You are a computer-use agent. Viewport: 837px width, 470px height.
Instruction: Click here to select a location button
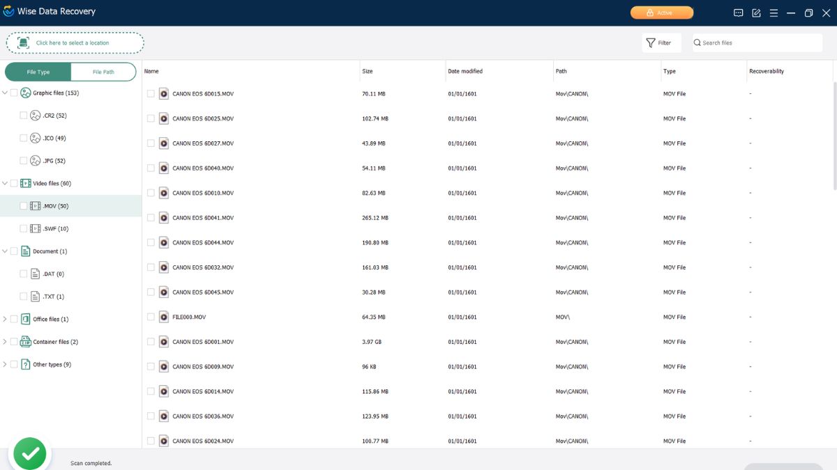pyautogui.click(x=75, y=42)
